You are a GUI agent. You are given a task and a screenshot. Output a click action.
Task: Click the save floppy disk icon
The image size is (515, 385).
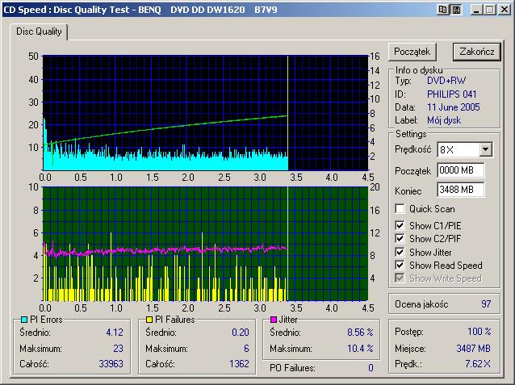[456, 10]
